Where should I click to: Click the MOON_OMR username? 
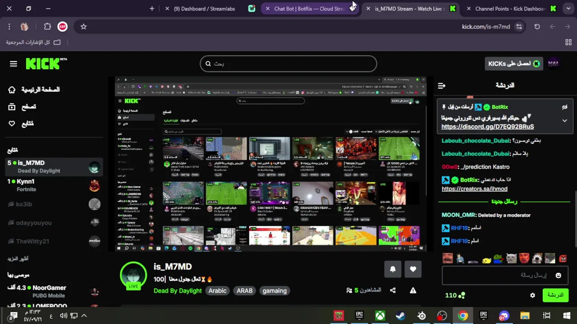(x=458, y=215)
